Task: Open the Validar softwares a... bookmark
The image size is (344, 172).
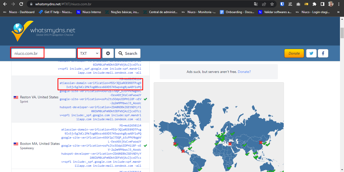Action: click(x=275, y=12)
